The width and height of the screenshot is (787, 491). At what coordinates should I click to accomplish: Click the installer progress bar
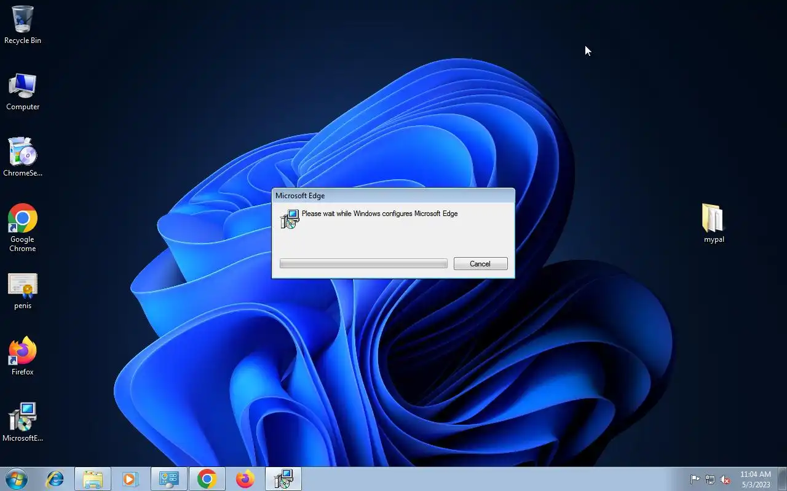(x=363, y=263)
